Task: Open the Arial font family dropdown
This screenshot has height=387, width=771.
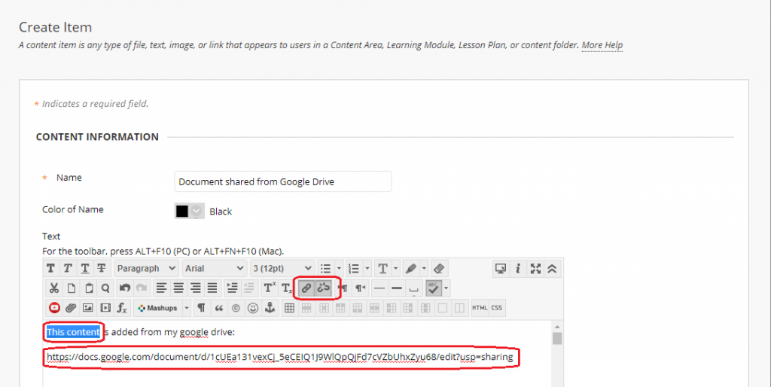Action: tap(215, 269)
